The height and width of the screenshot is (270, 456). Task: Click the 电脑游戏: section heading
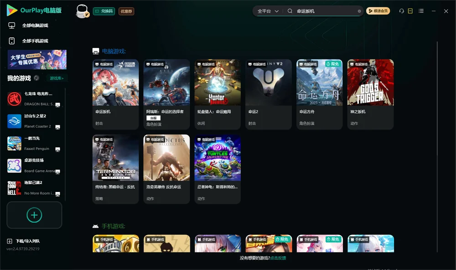(x=114, y=52)
